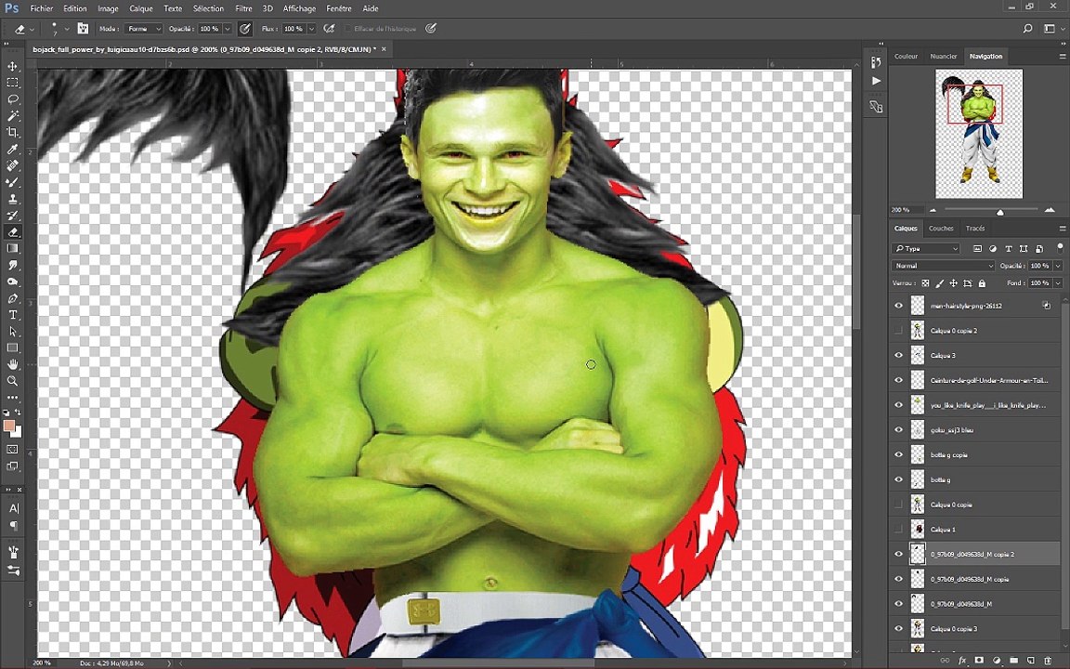The height and width of the screenshot is (669, 1070).
Task: Click the Navigation zoom slider handle
Action: pyautogui.click(x=999, y=212)
